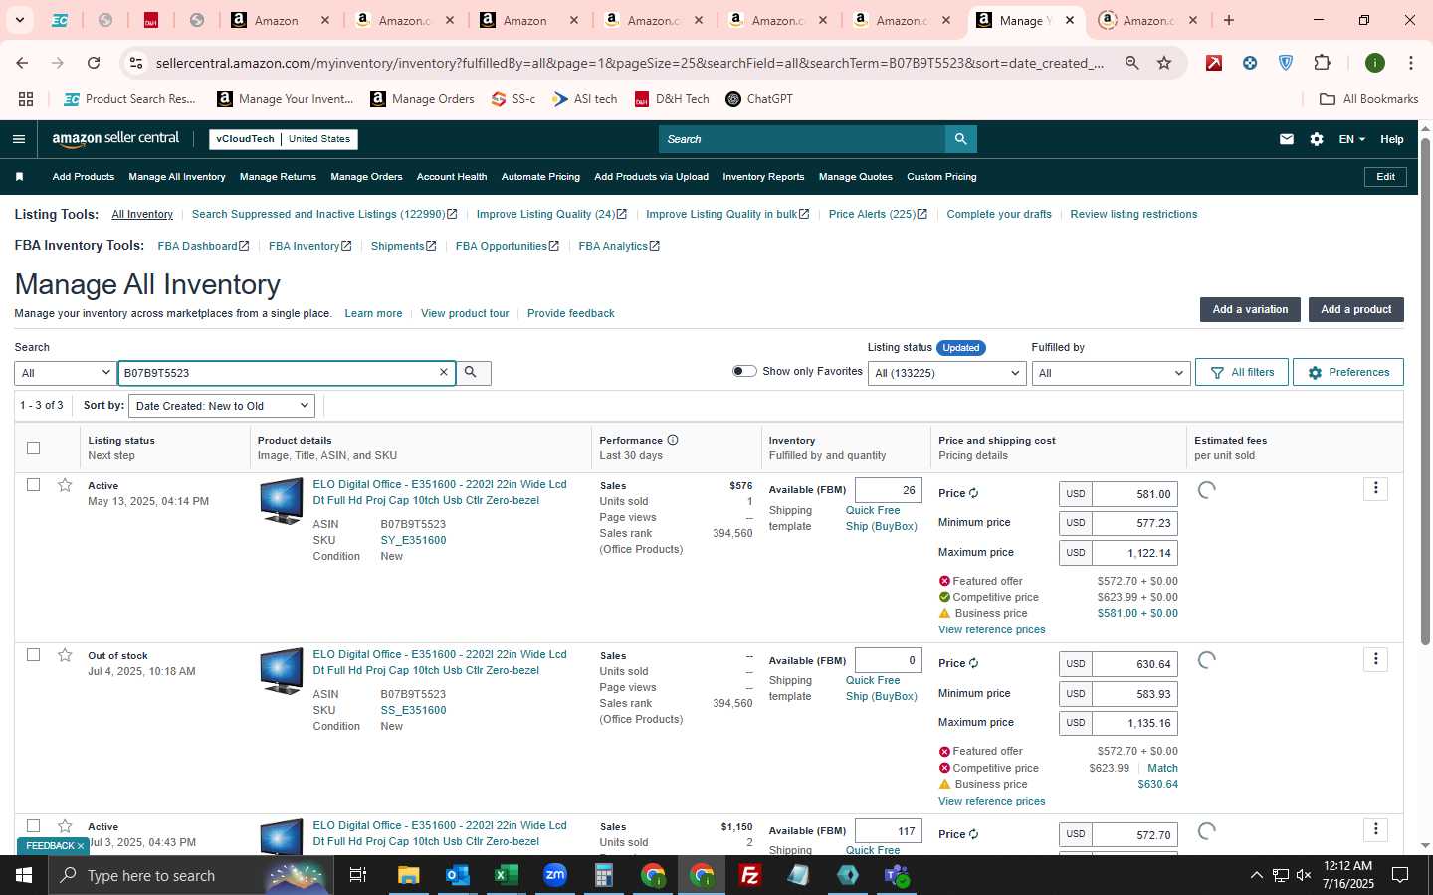Open the Seller Central hamburger menu
This screenshot has width=1433, height=895.
(x=18, y=139)
